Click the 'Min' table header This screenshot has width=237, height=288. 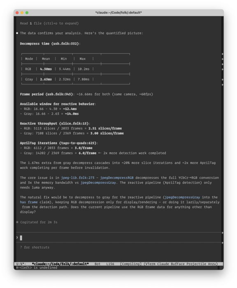(64, 59)
